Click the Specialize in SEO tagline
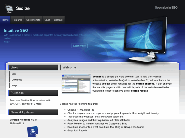 [166, 8]
